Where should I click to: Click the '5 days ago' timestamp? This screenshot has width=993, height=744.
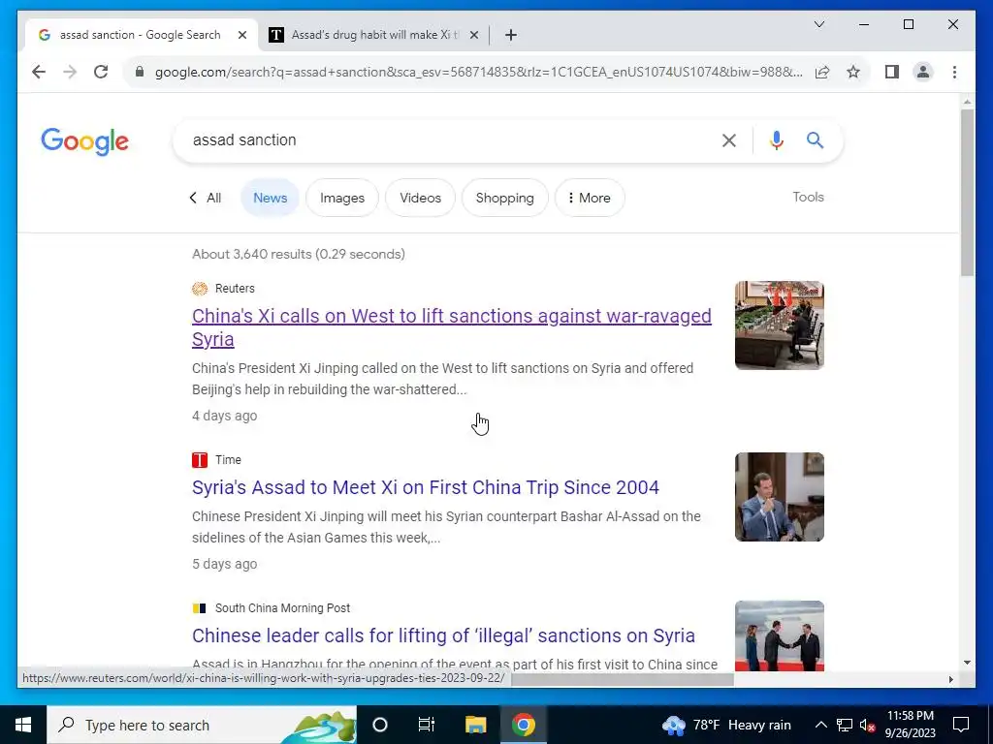[225, 564]
